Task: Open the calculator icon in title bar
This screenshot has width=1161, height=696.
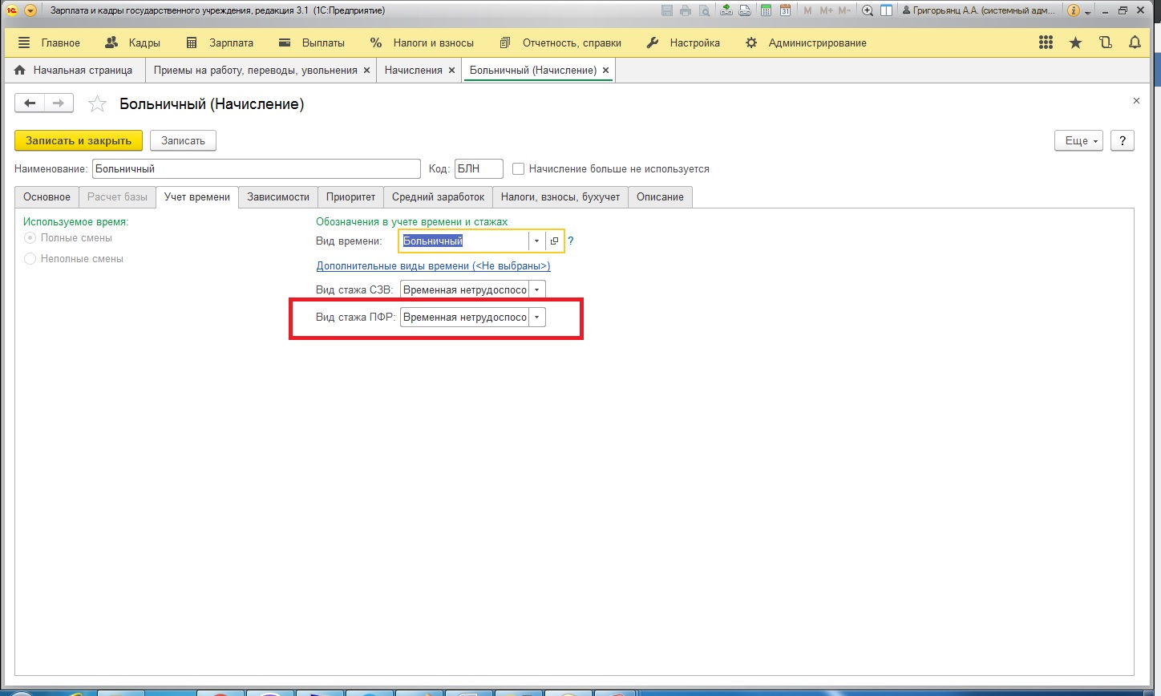Action: pos(766,10)
